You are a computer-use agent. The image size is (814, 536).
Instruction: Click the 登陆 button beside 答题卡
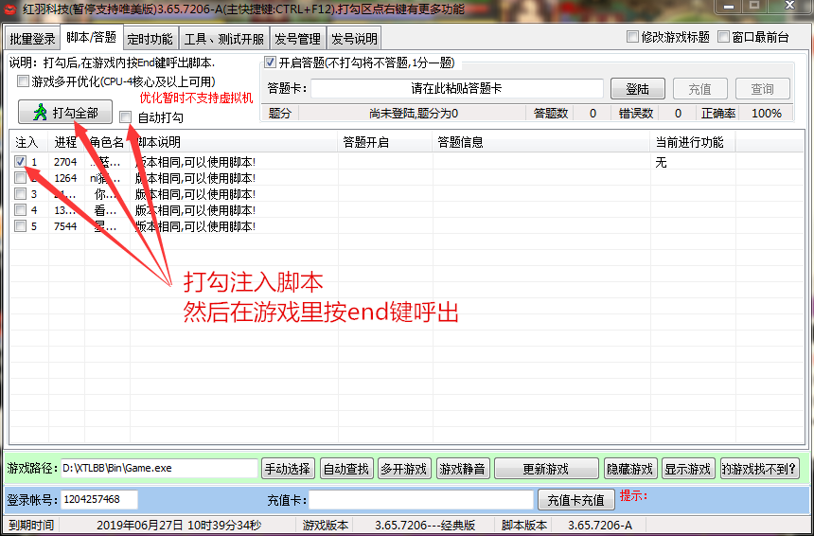click(x=637, y=89)
